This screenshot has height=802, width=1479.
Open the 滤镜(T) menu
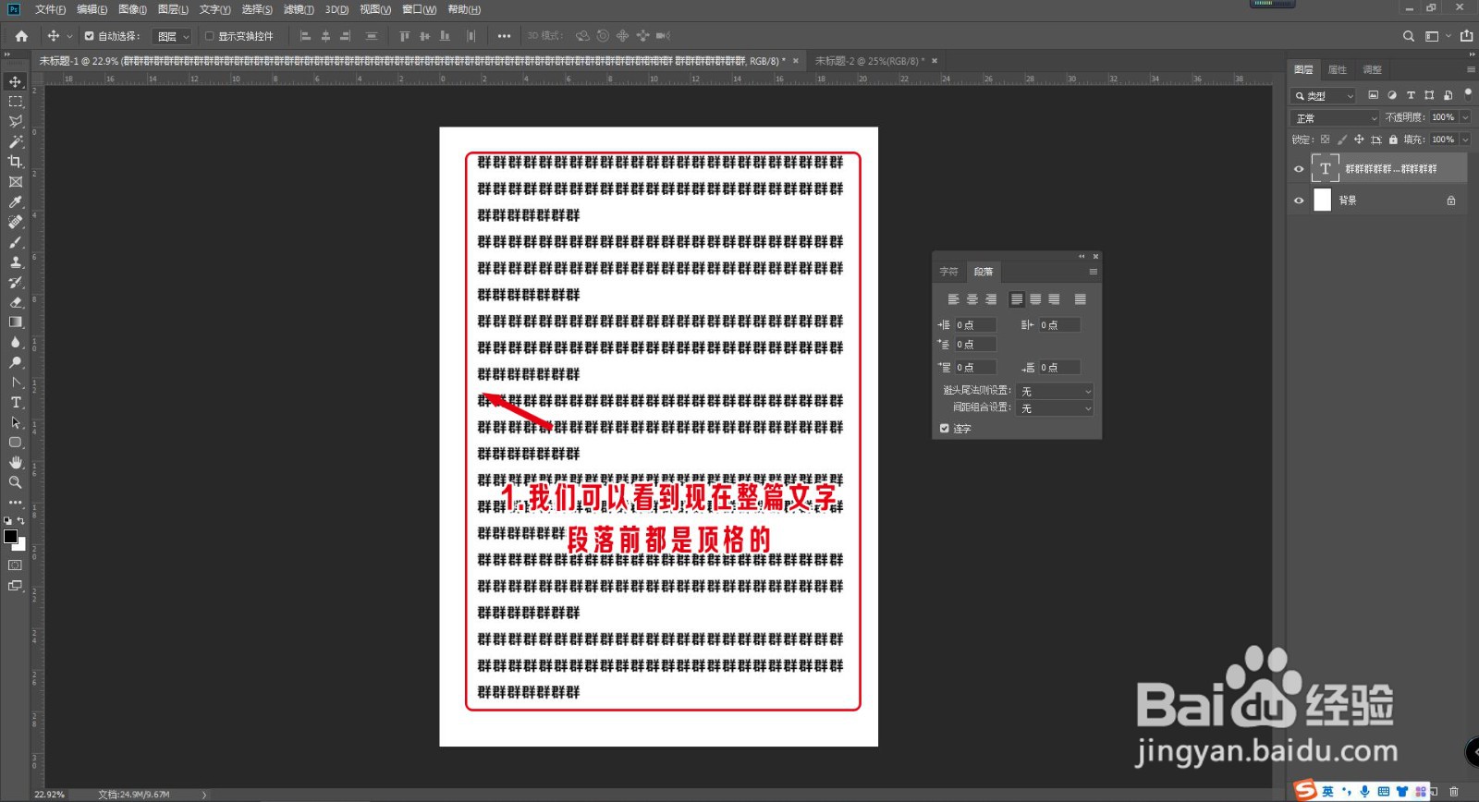(299, 9)
